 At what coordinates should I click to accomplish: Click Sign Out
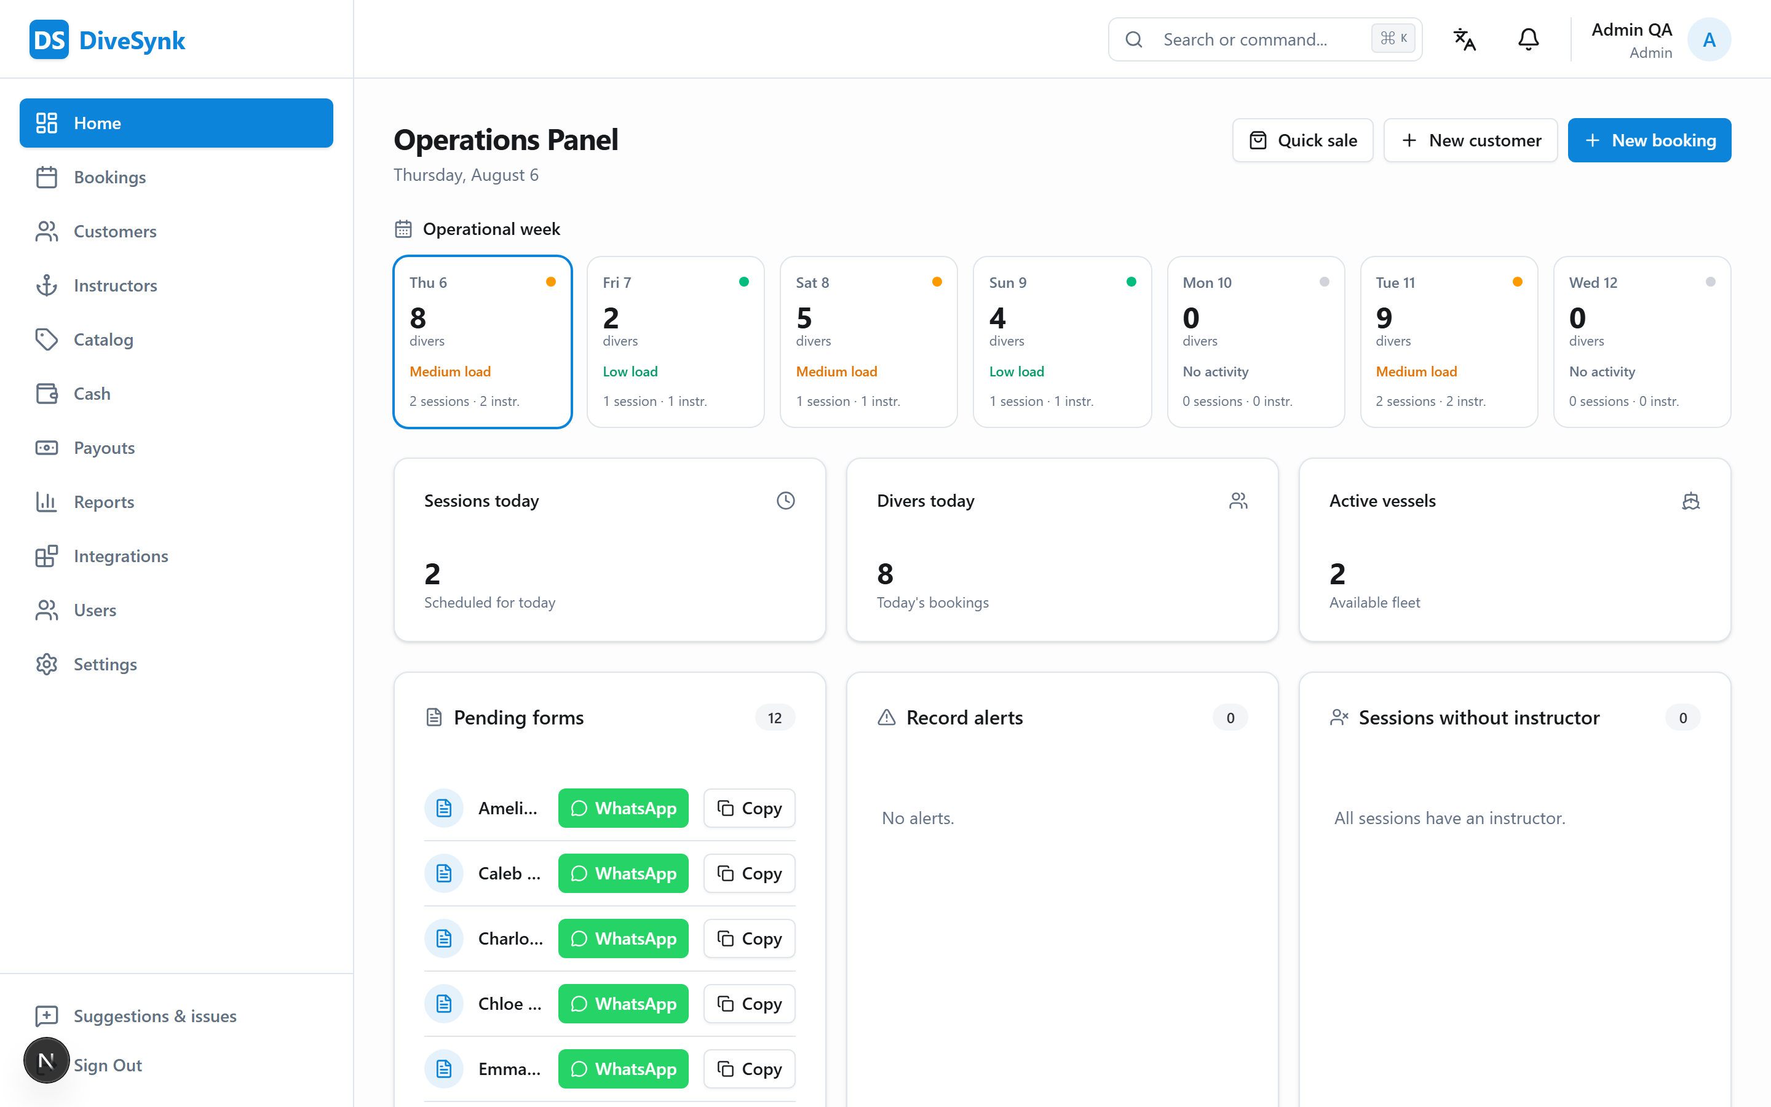click(108, 1065)
